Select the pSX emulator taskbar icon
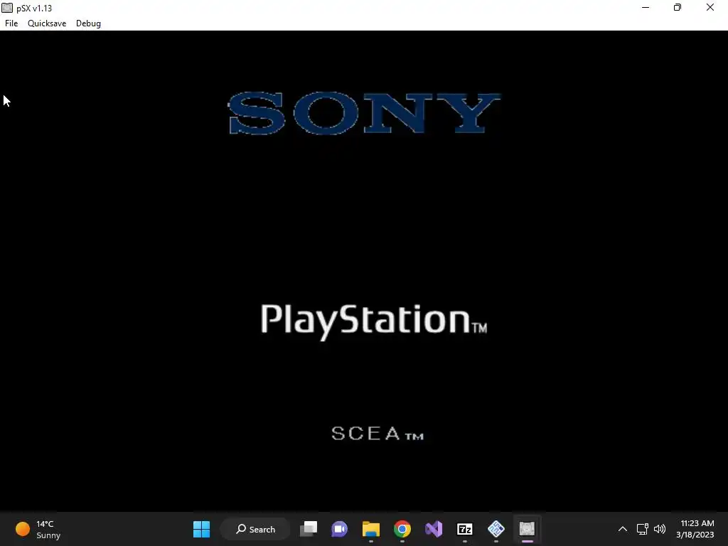The width and height of the screenshot is (728, 546). (x=528, y=529)
